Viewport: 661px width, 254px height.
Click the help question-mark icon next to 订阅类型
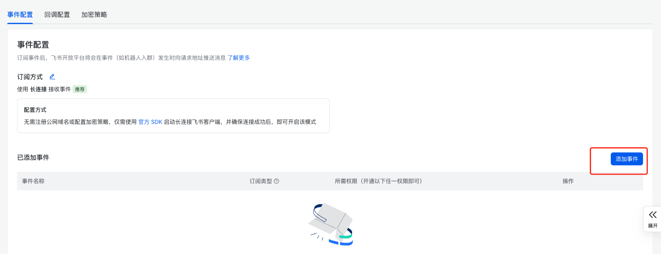(x=276, y=181)
